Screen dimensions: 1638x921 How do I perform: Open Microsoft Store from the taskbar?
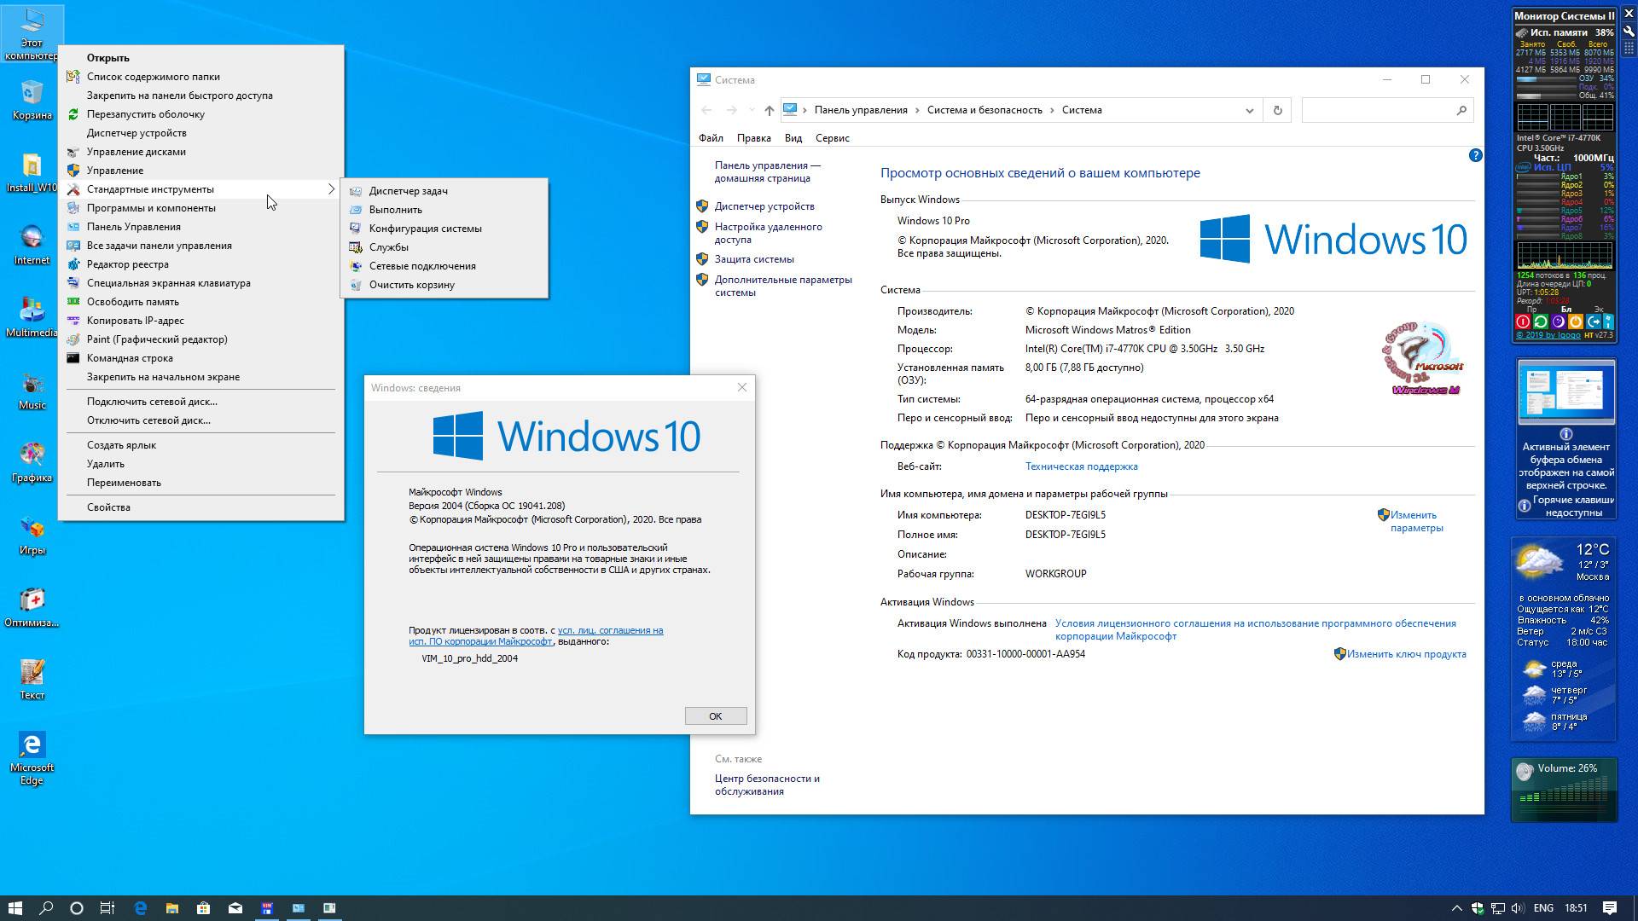point(203,908)
